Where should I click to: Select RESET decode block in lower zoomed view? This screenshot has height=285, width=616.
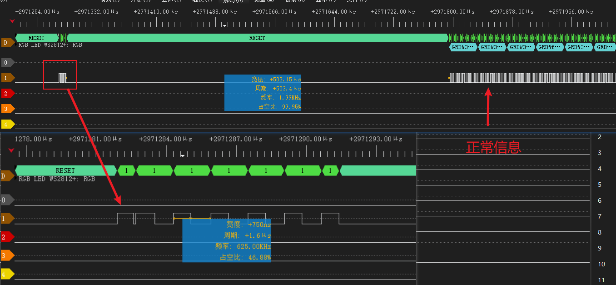[x=65, y=170]
